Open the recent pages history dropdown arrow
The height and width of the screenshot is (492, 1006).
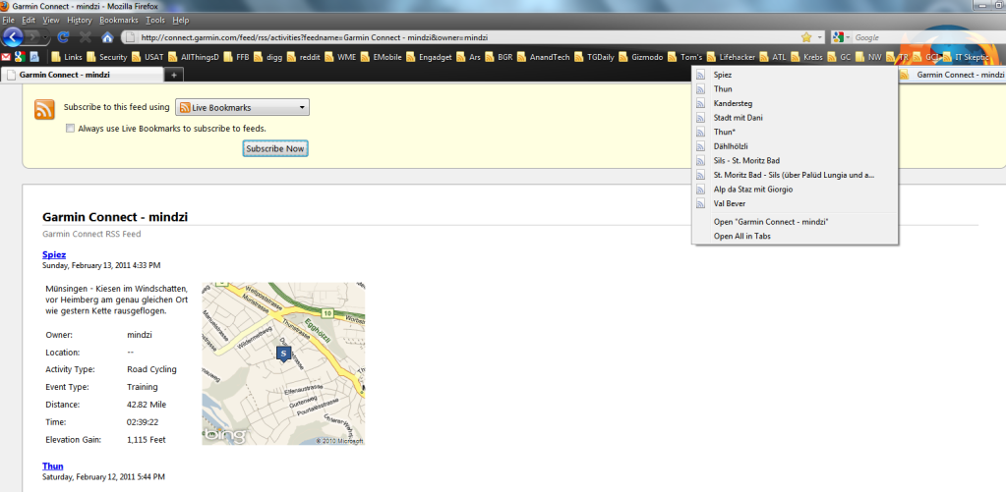pyautogui.click(x=45, y=37)
